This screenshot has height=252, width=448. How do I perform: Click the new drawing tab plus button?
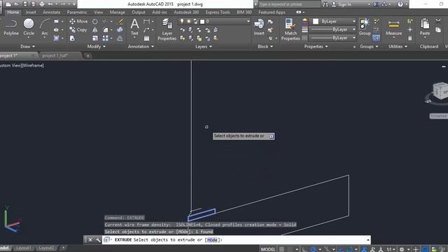87,56
